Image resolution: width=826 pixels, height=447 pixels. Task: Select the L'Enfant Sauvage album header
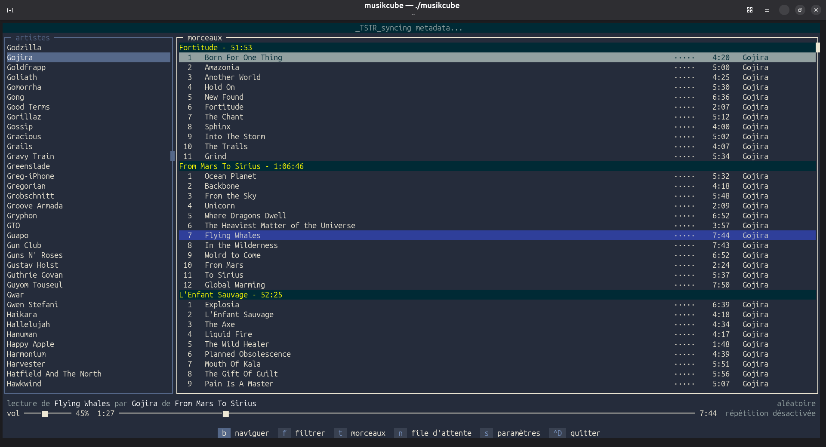230,295
